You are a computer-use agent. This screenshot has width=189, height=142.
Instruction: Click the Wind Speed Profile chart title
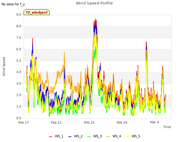[94, 3]
